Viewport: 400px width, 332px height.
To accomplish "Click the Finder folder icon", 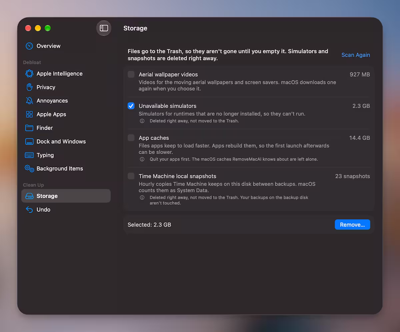I will pyautogui.click(x=29, y=128).
